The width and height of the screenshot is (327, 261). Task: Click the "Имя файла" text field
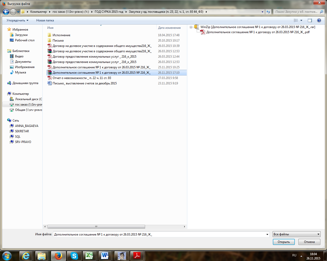(159, 234)
